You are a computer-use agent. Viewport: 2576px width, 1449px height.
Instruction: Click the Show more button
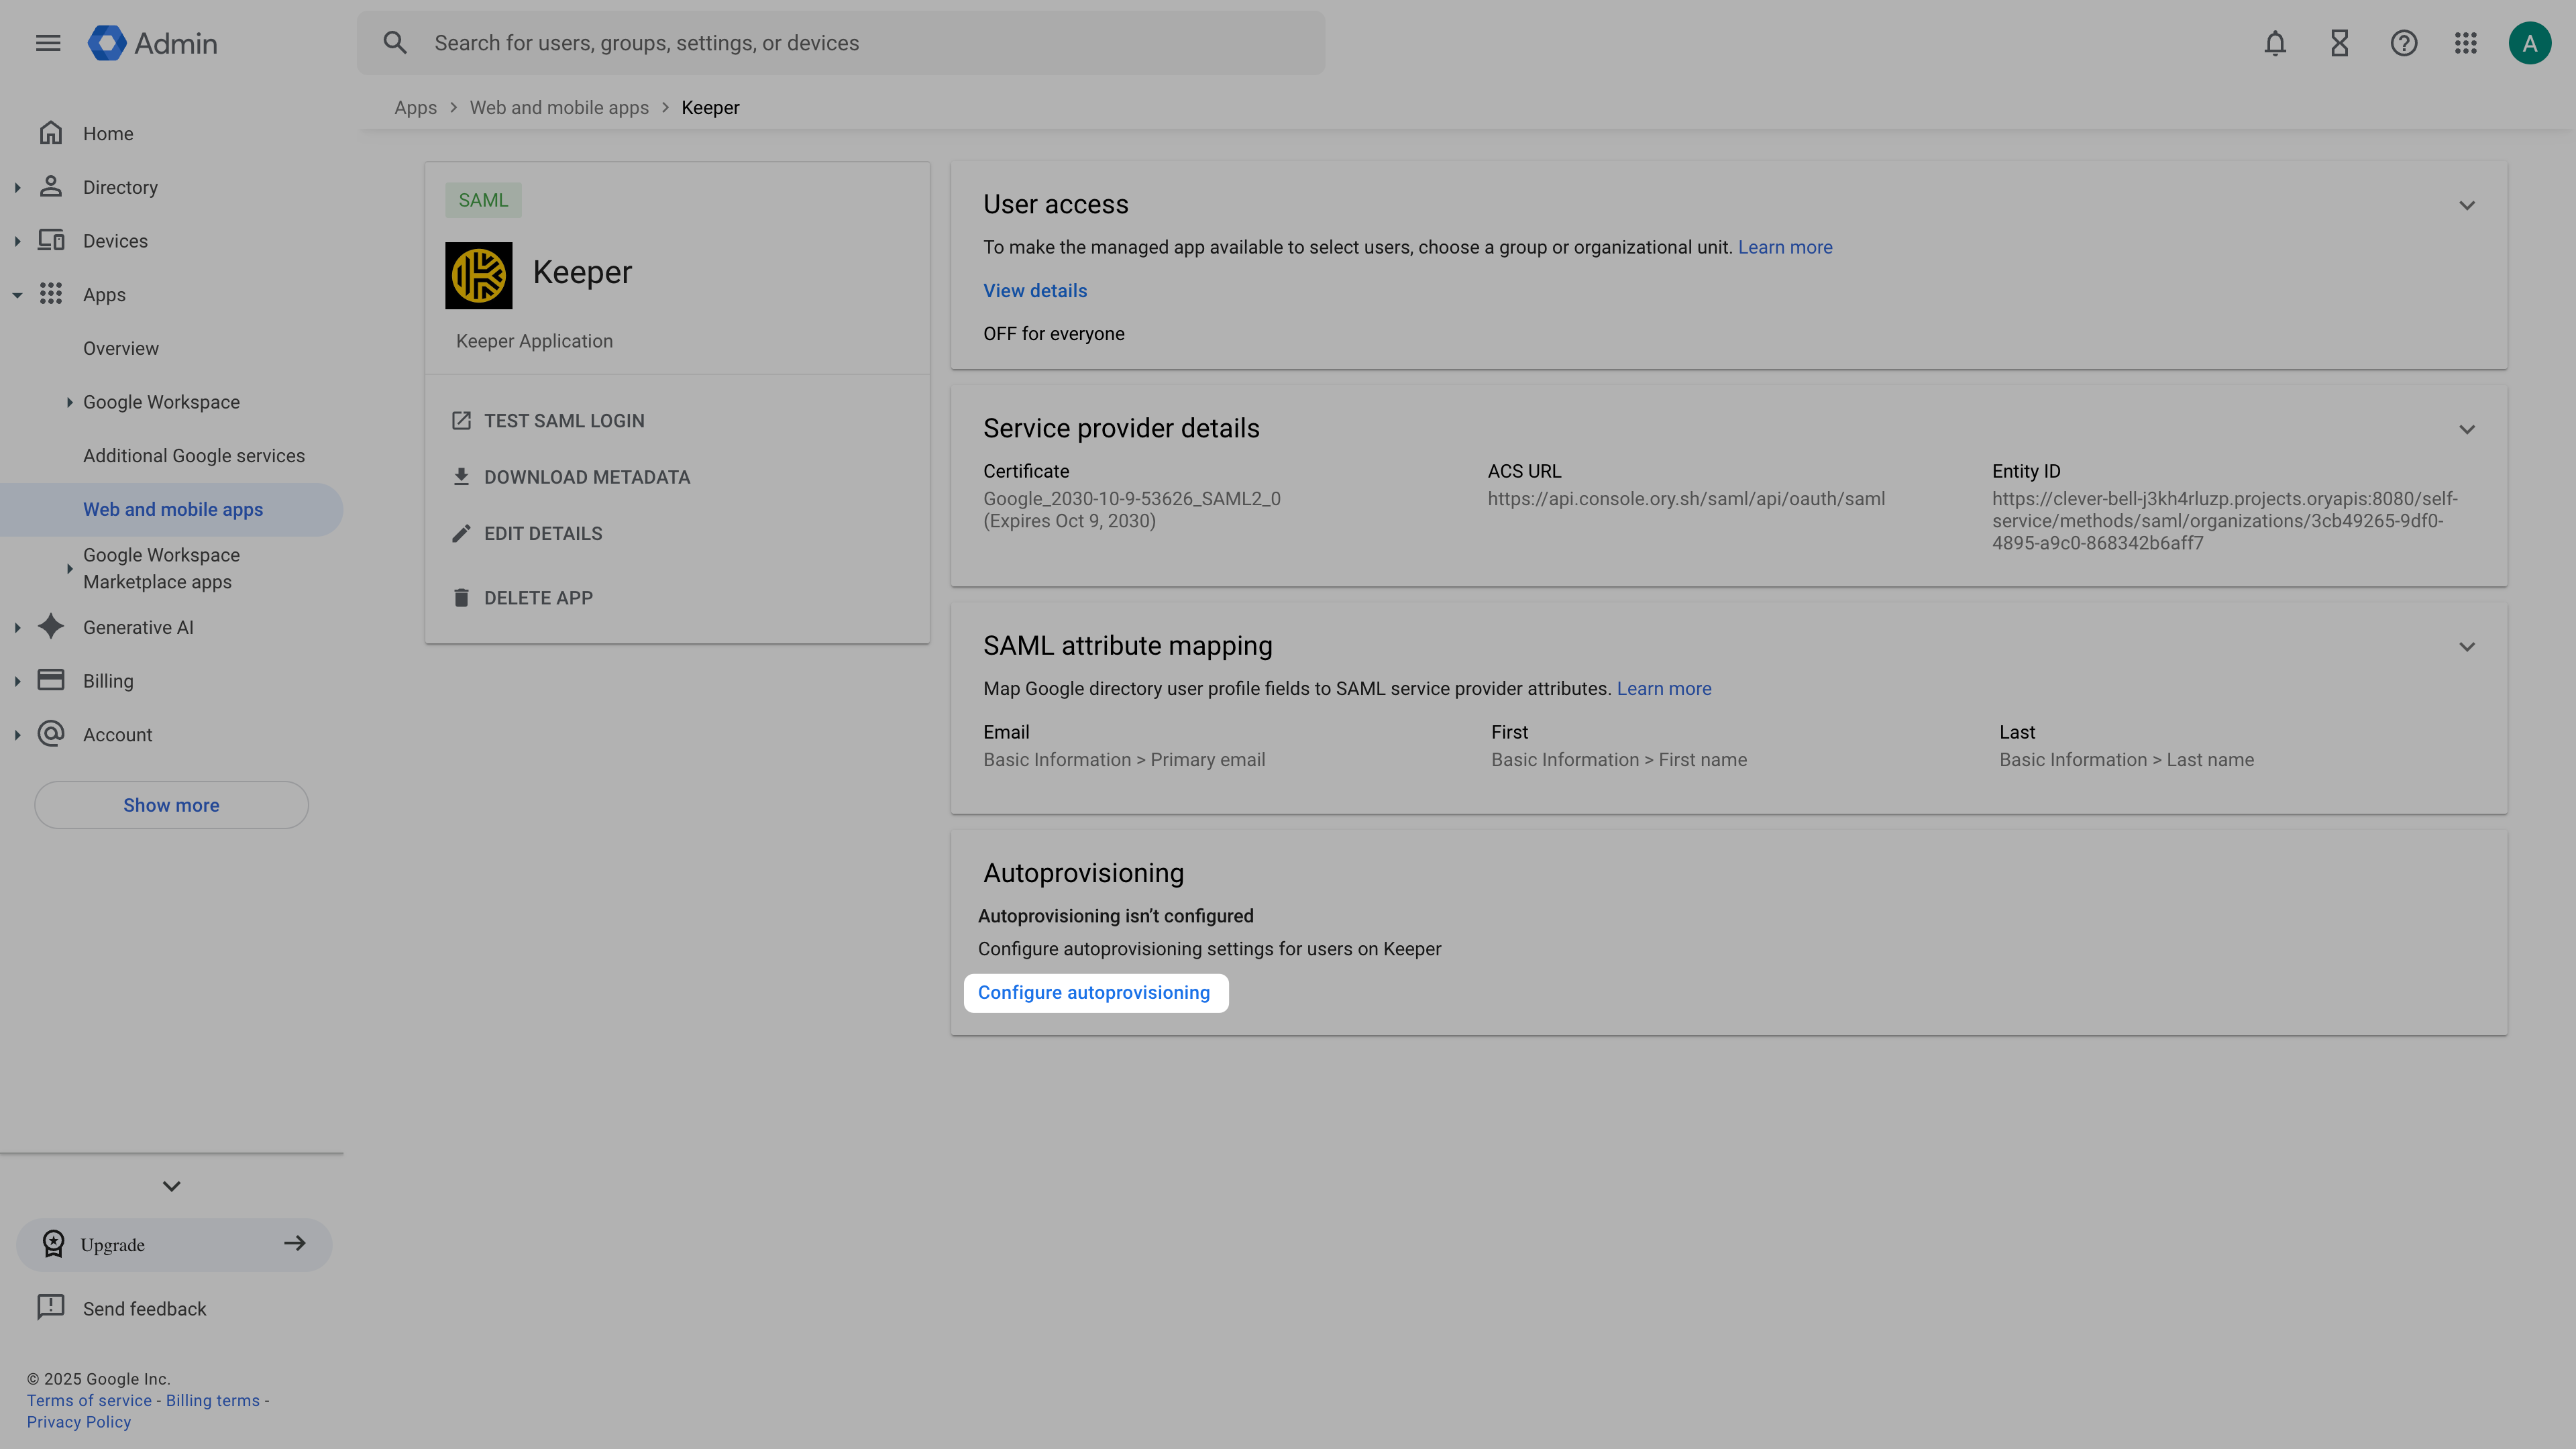[x=170, y=804]
